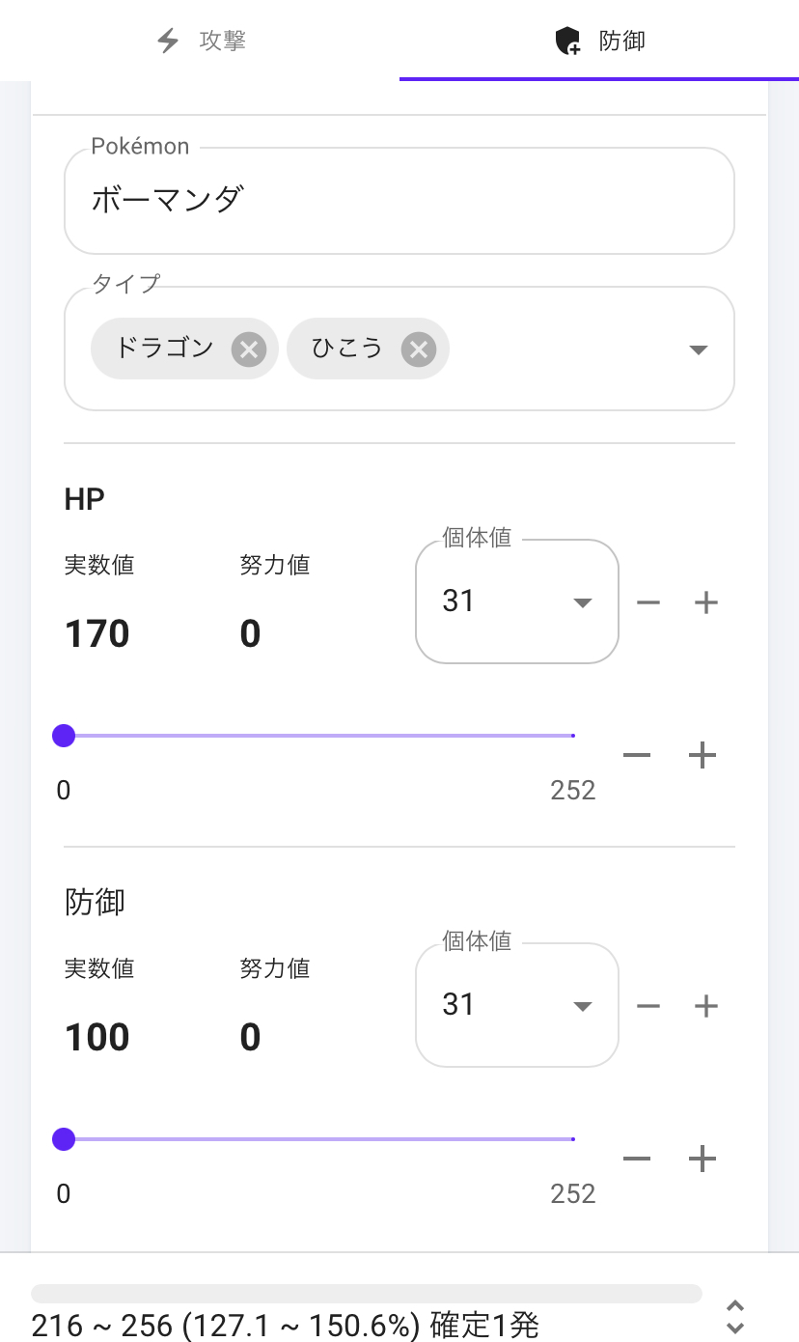Decrease 防御 individual value with minus icon
Image resolution: width=799 pixels, height=1342 pixels.
tap(648, 1006)
